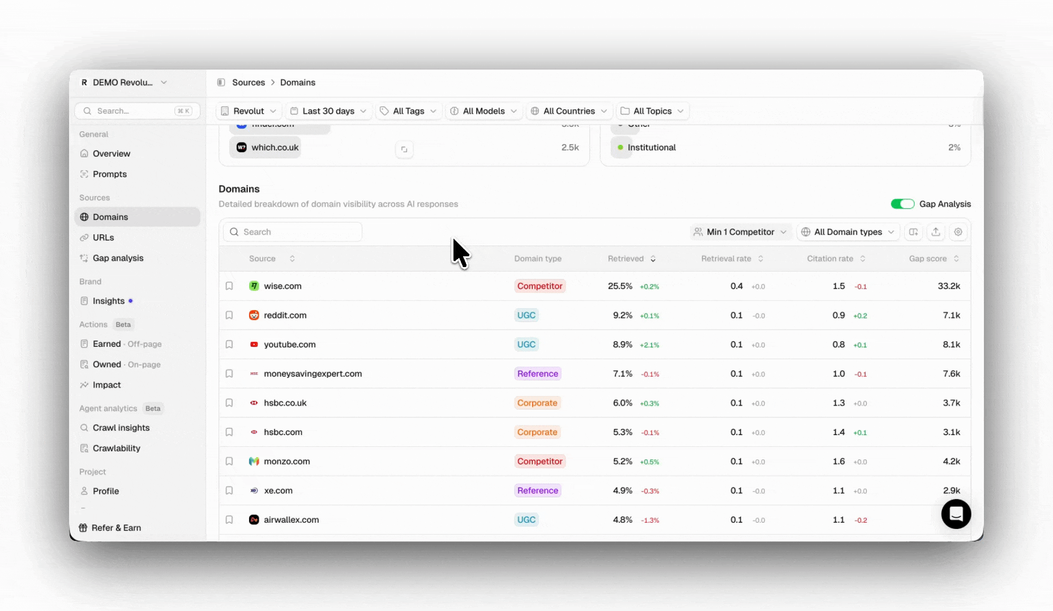Image resolution: width=1053 pixels, height=611 pixels.
Task: Open the All Topics dropdown
Action: tap(653, 111)
